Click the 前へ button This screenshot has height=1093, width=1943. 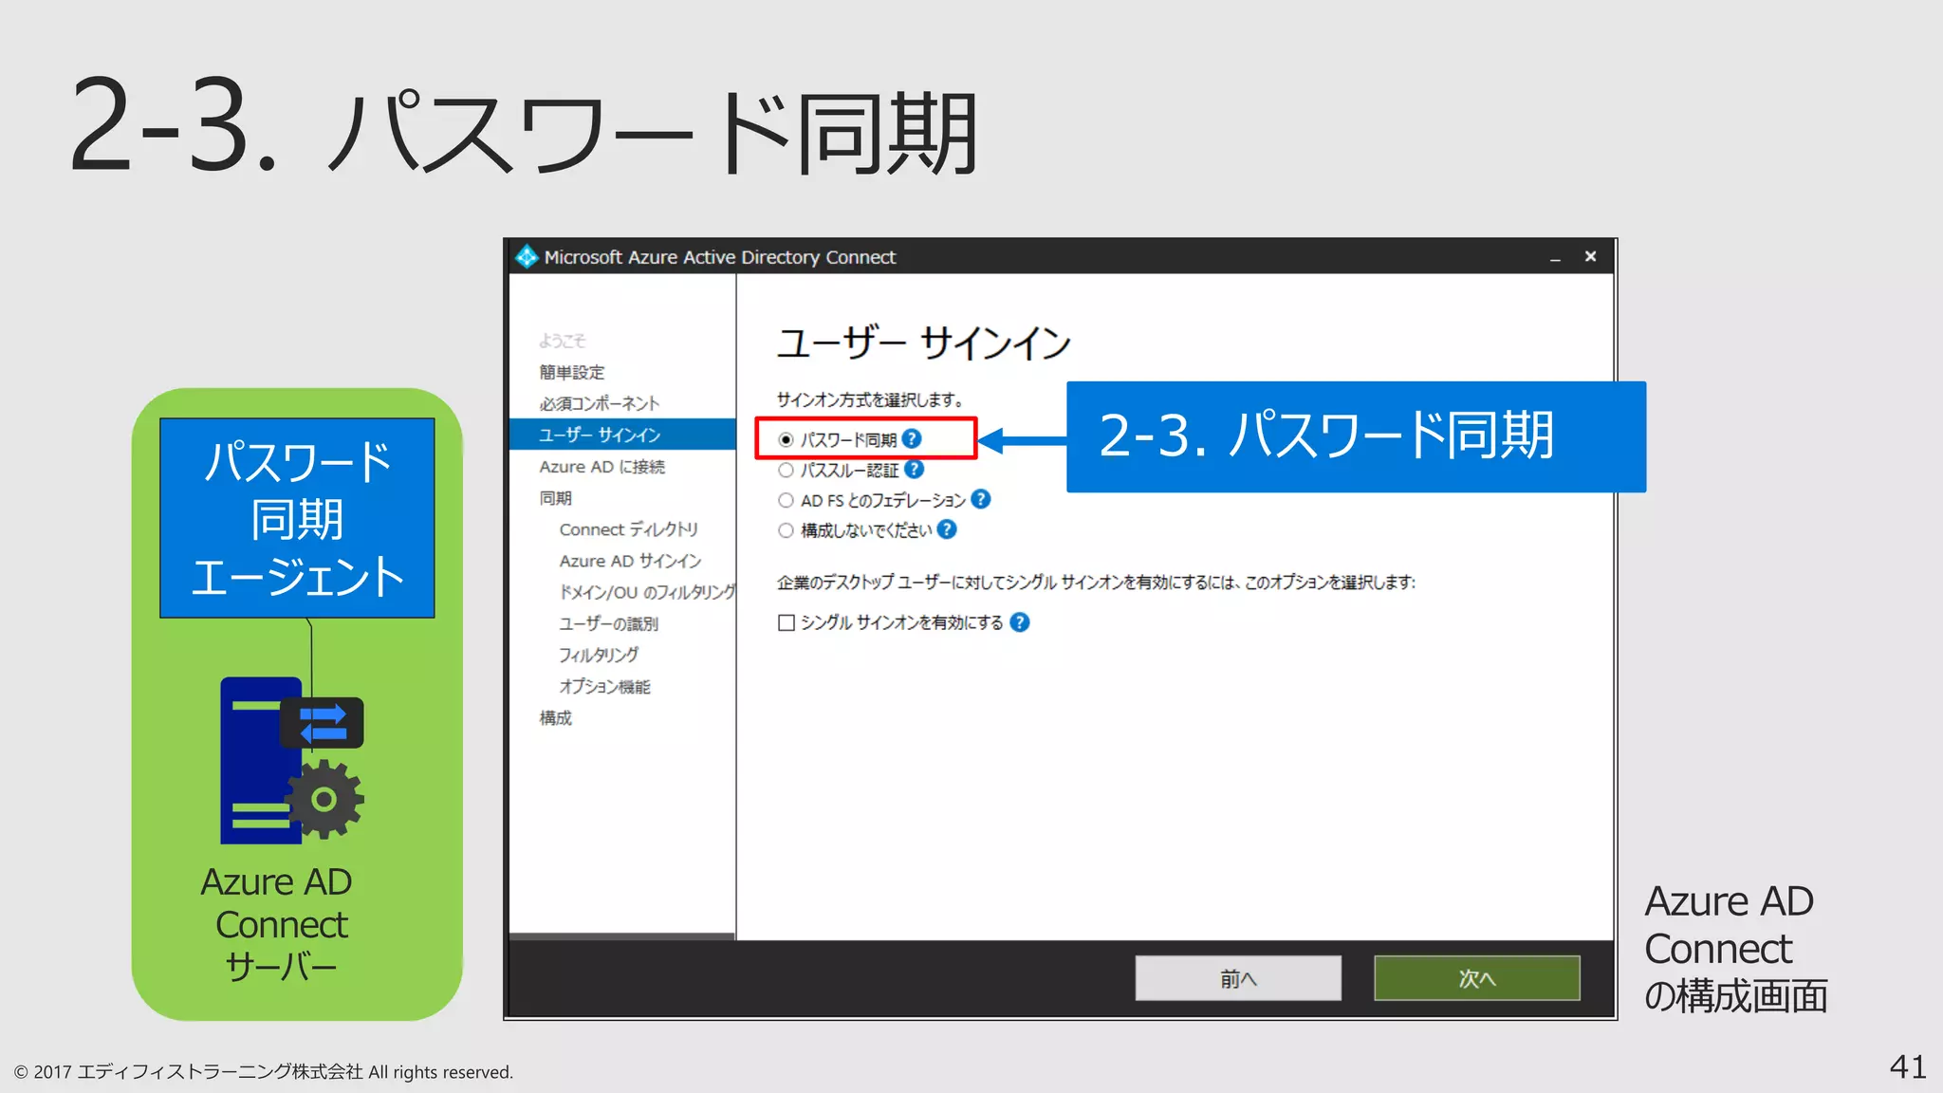1238,978
